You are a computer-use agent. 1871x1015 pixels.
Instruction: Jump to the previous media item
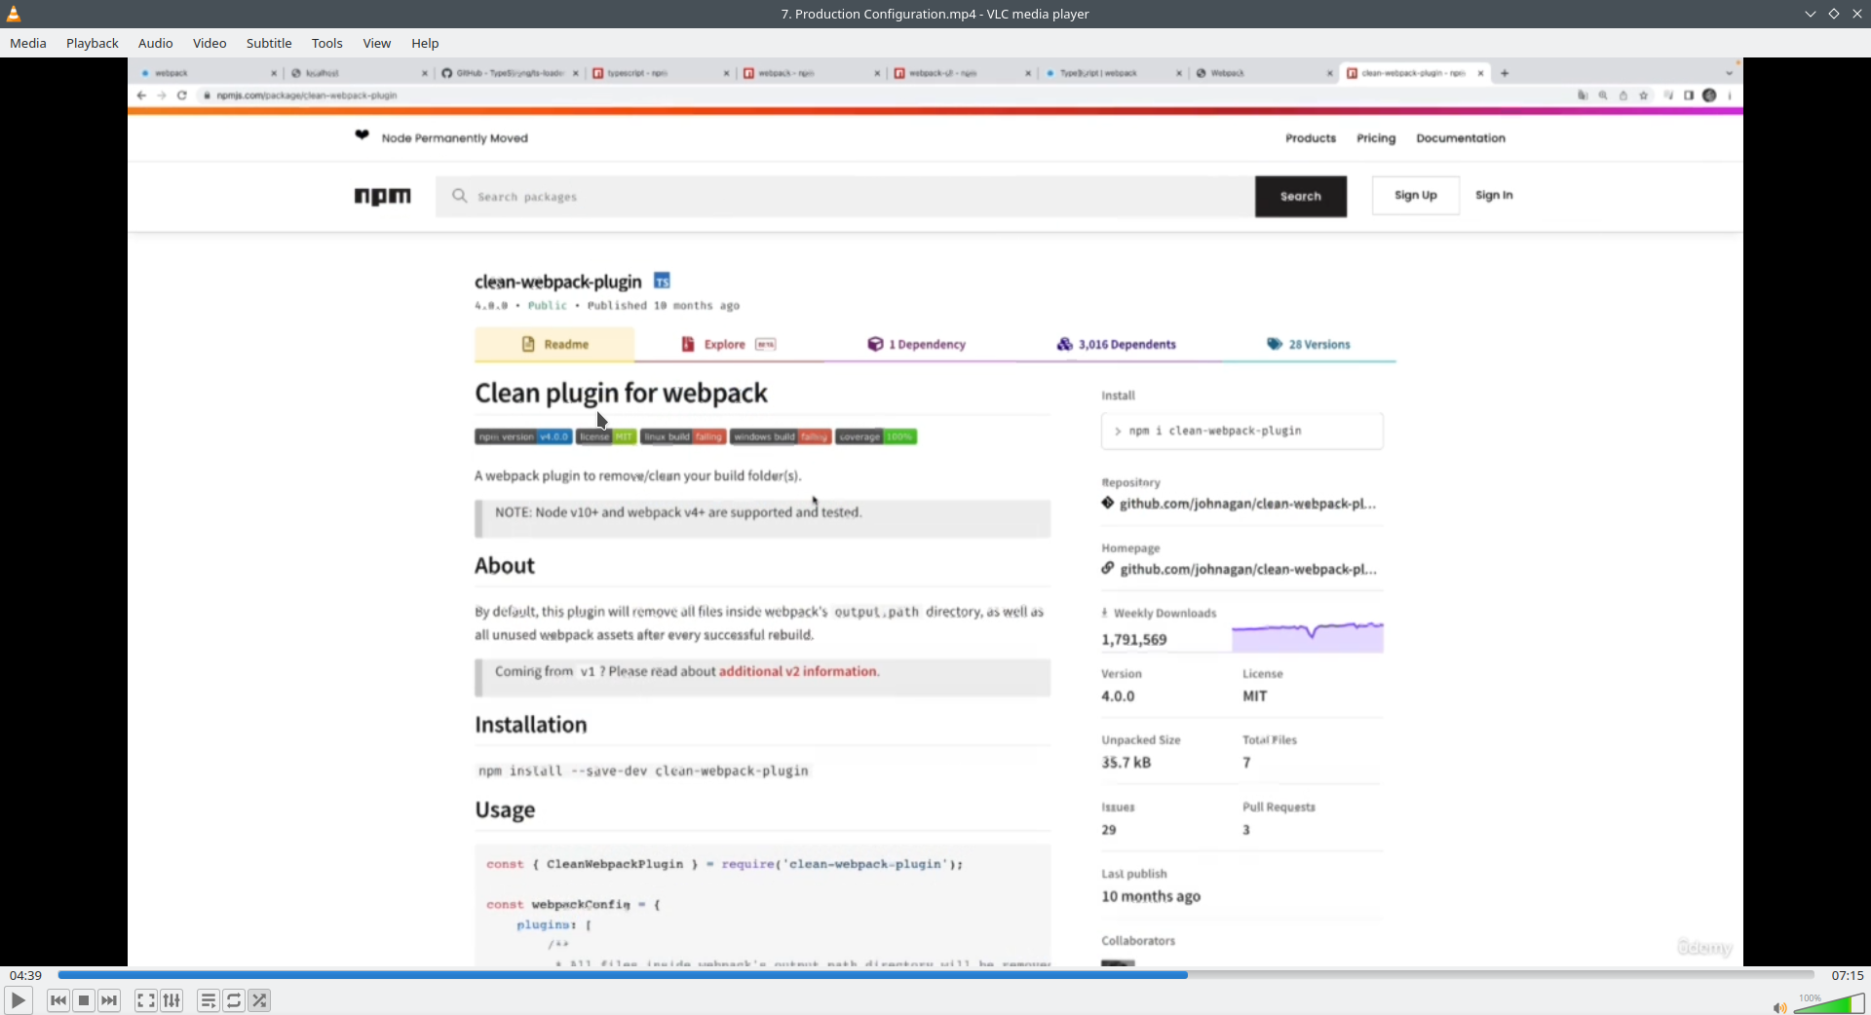pyautogui.click(x=58, y=1000)
